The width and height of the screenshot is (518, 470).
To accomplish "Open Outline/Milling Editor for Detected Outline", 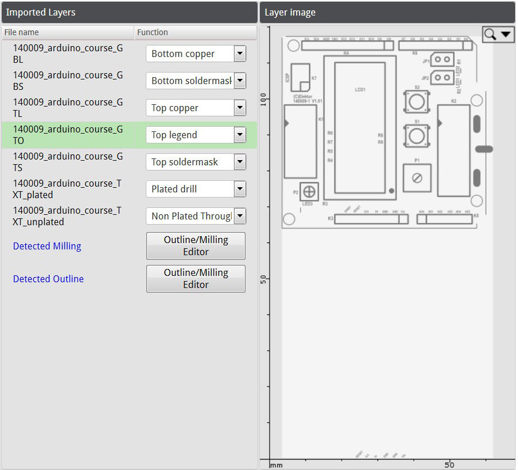I will pos(196,278).
